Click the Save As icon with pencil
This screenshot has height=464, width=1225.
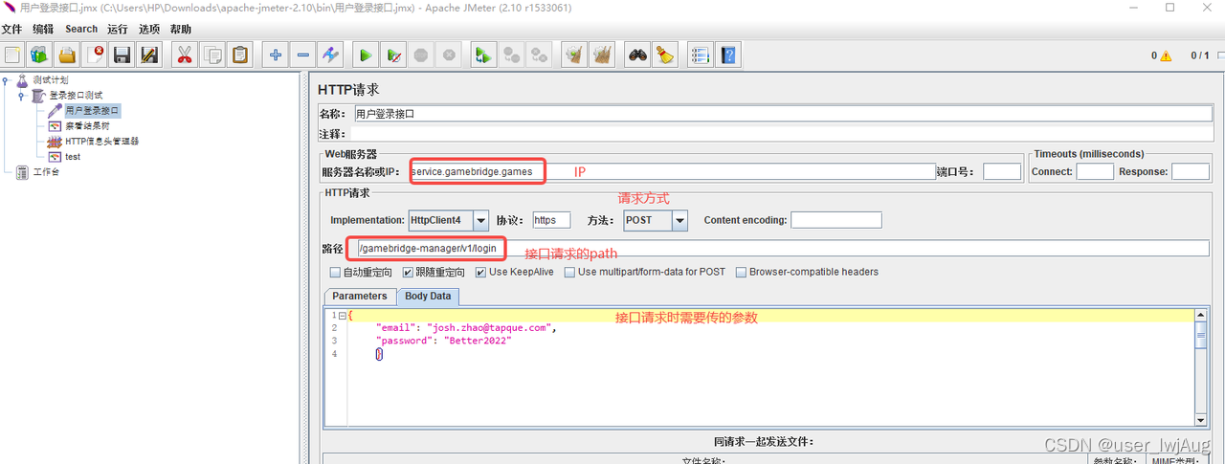pyautogui.click(x=148, y=55)
